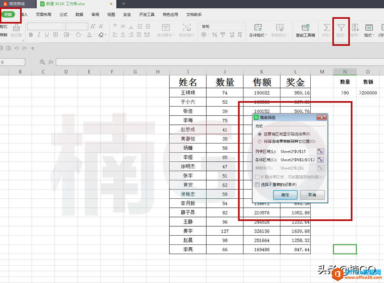Viewport: 384px width, 283px height.
Task: Click the zoom magnifier beside fx
Action: click(x=42, y=62)
